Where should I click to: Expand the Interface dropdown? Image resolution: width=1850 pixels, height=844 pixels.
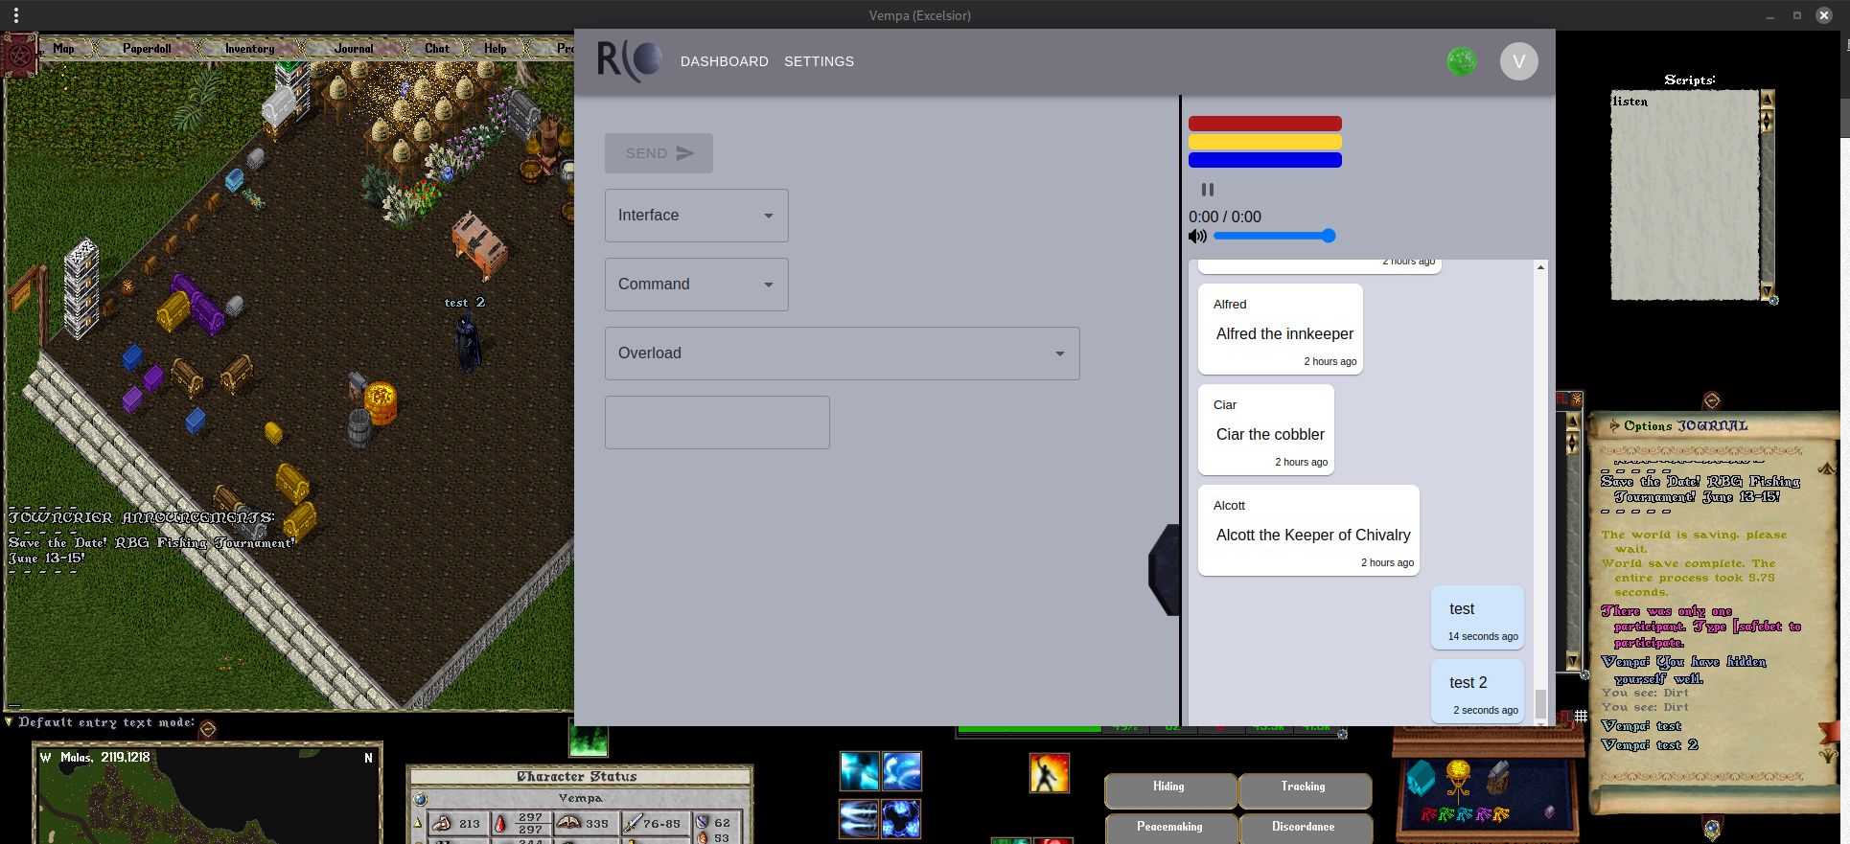point(697,216)
